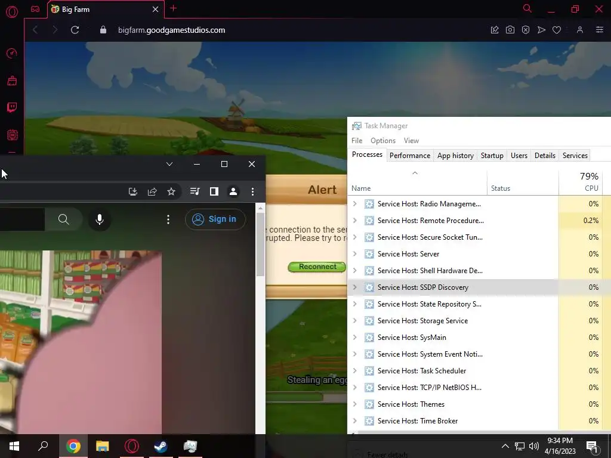Click YouTube search magnifier button
This screenshot has width=611, height=458.
point(63,219)
